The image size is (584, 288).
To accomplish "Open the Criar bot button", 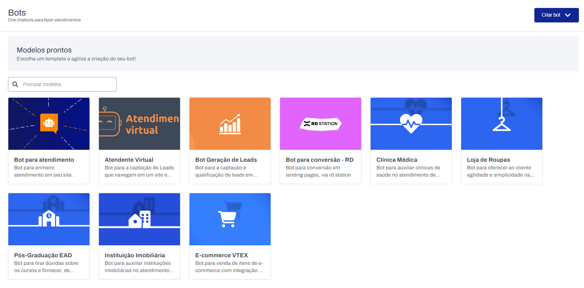I will point(551,15).
